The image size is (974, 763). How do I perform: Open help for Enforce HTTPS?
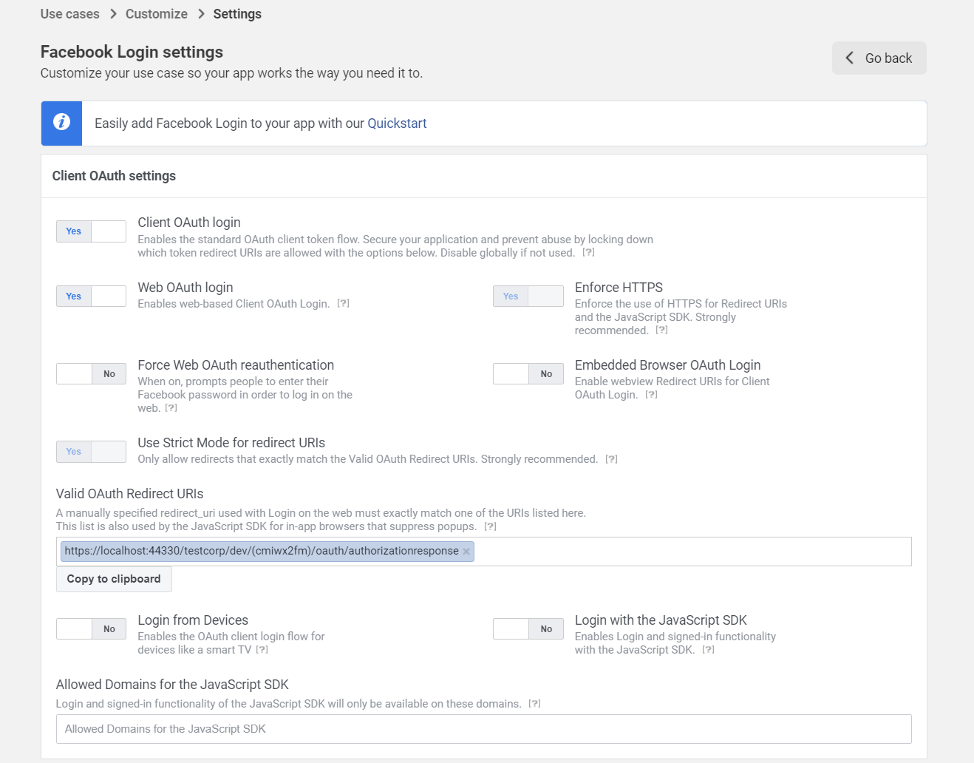[660, 330]
